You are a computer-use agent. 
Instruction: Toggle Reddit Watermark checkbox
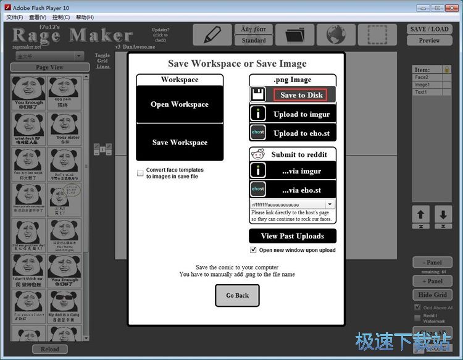(417, 318)
